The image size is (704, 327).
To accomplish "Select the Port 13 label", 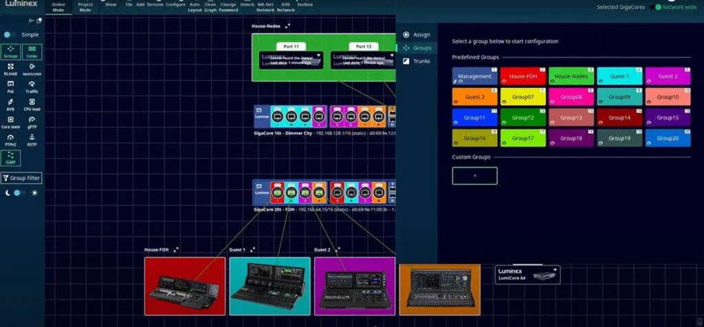I will tap(364, 46).
